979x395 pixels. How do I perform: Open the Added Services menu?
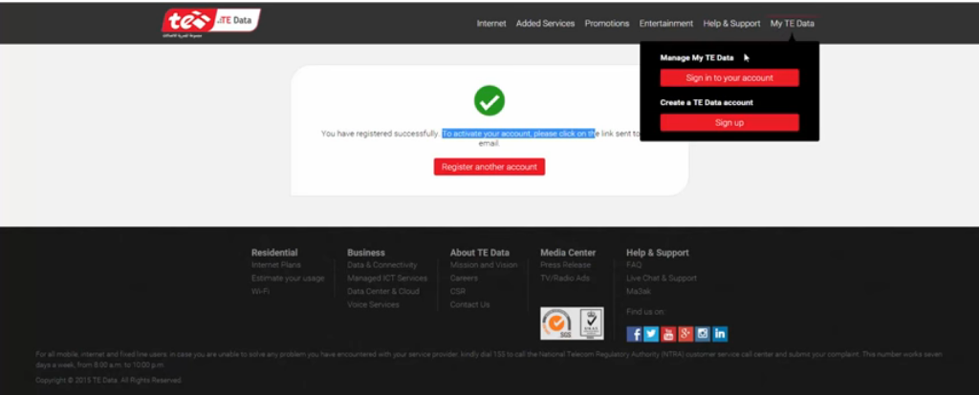coord(545,24)
